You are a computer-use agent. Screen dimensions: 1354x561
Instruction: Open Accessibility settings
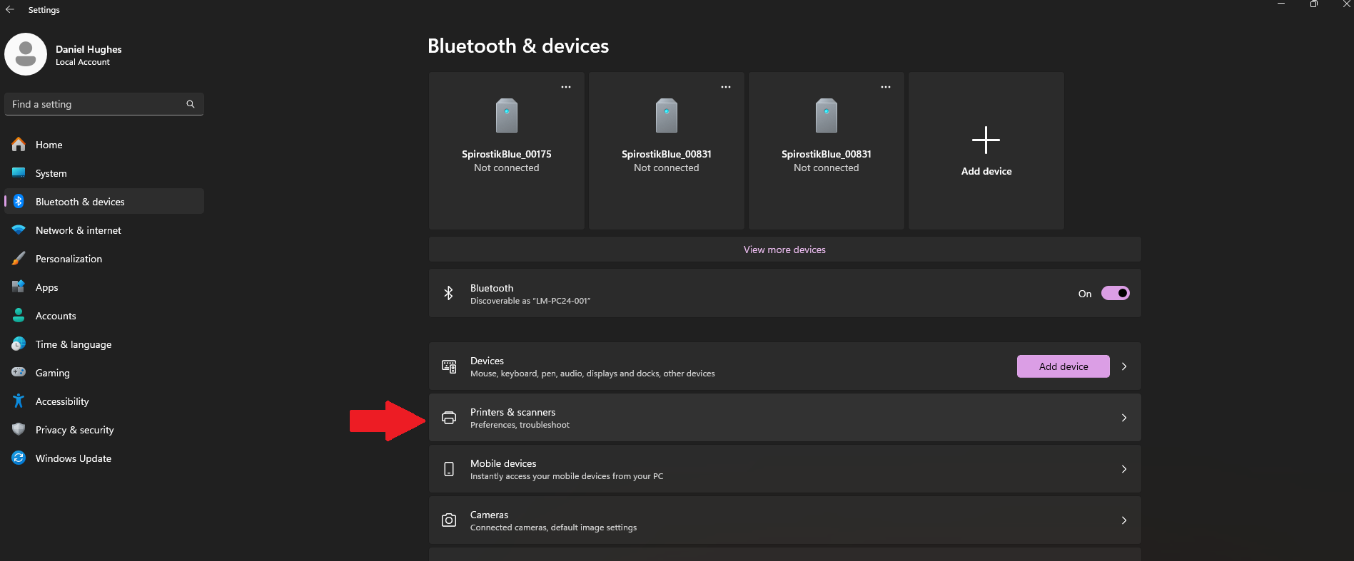[104, 401]
